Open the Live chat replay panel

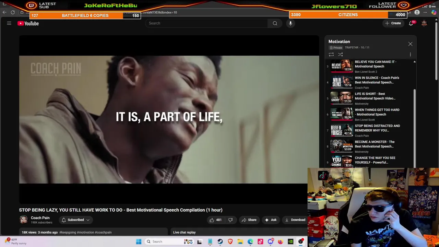tap(184, 232)
